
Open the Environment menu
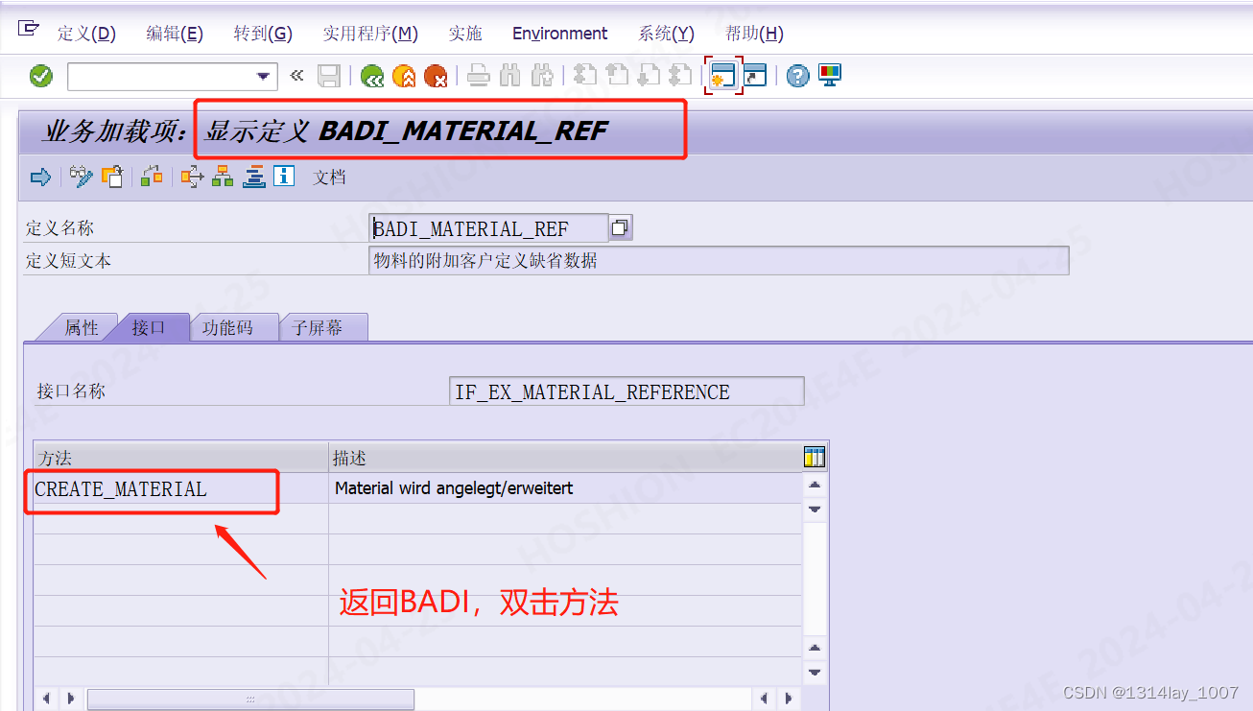560,34
